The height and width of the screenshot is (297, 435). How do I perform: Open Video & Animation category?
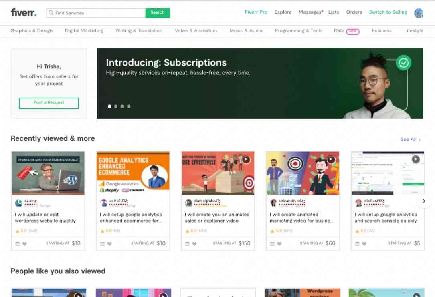click(196, 31)
